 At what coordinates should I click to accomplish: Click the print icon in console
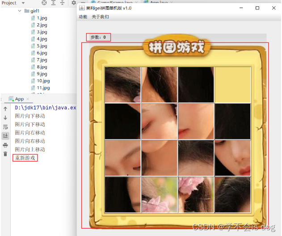point(5,145)
